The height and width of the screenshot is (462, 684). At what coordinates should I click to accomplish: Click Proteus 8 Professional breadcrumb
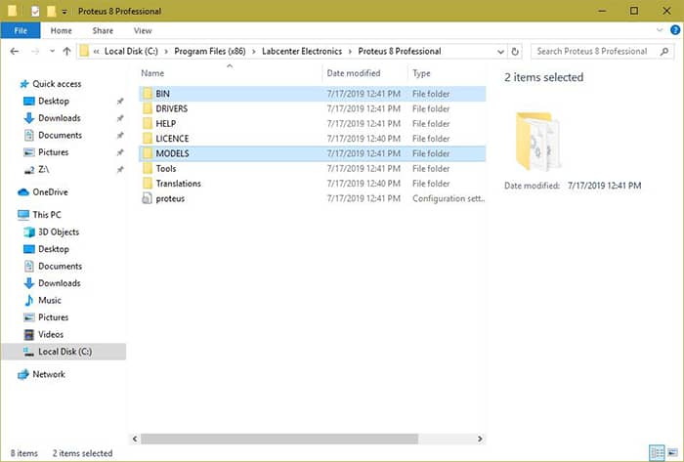[400, 51]
